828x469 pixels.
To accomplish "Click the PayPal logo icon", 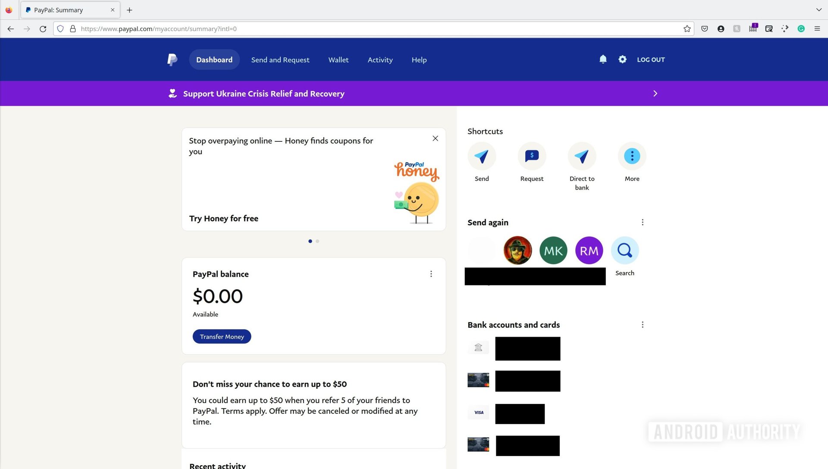I will [172, 59].
